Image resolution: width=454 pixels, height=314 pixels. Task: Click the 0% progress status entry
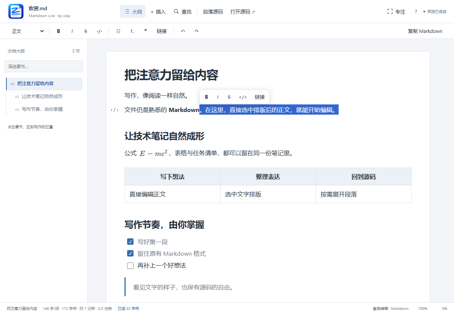click(445, 309)
